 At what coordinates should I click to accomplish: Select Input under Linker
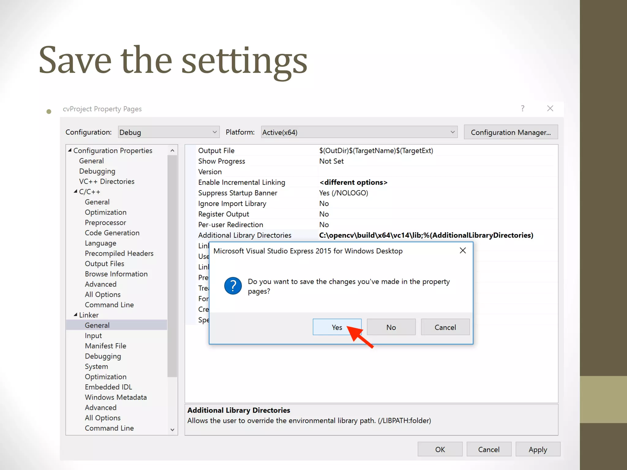tap(93, 336)
